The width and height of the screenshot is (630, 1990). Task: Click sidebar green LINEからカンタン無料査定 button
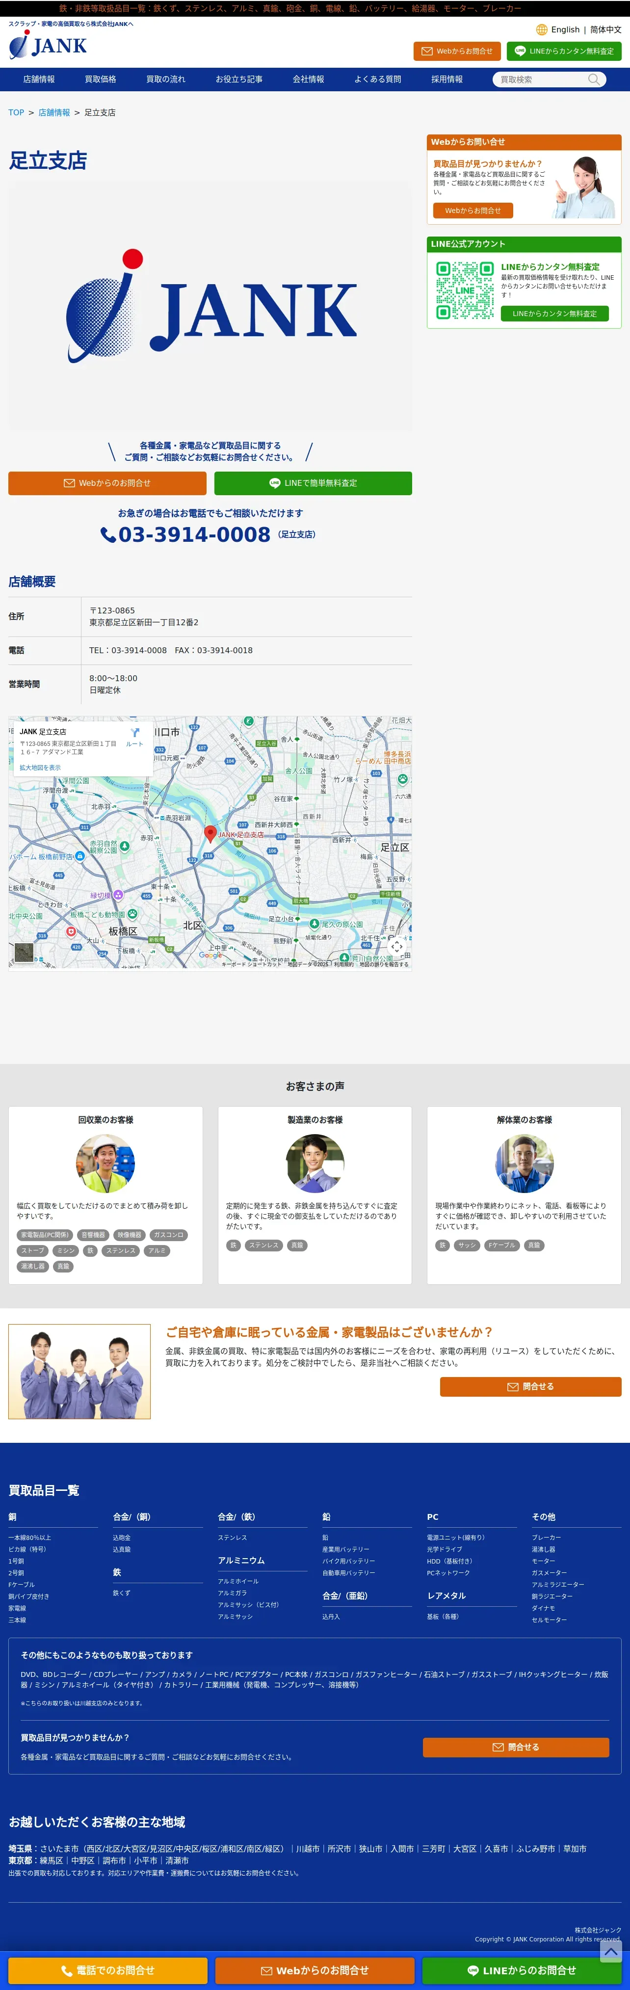[554, 314]
